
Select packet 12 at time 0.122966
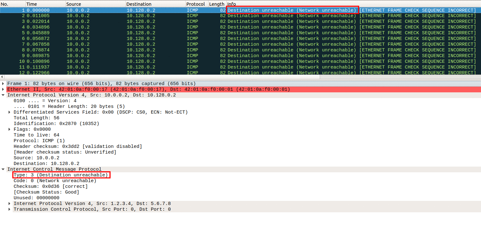(x=240, y=73)
